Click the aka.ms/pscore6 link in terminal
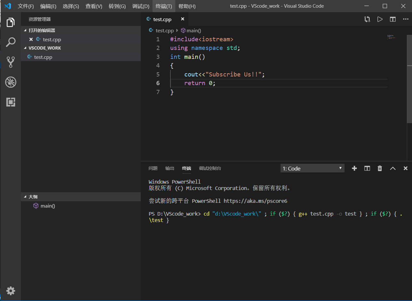412x301 pixels. click(x=255, y=201)
